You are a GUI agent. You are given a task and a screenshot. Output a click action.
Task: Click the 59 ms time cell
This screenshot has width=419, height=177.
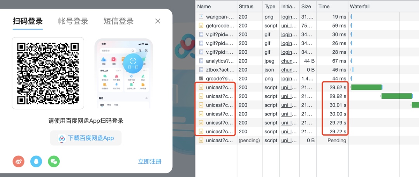(339, 26)
